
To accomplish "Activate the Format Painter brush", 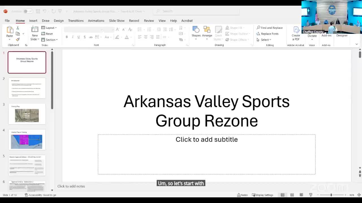I will click(18, 39).
